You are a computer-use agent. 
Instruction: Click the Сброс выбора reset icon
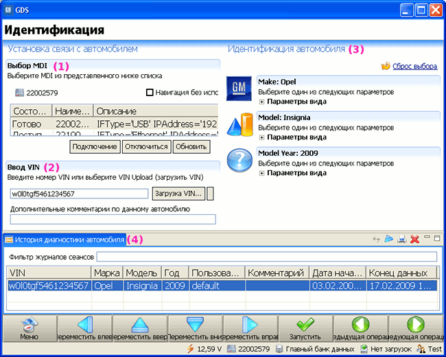pyautogui.click(x=386, y=66)
